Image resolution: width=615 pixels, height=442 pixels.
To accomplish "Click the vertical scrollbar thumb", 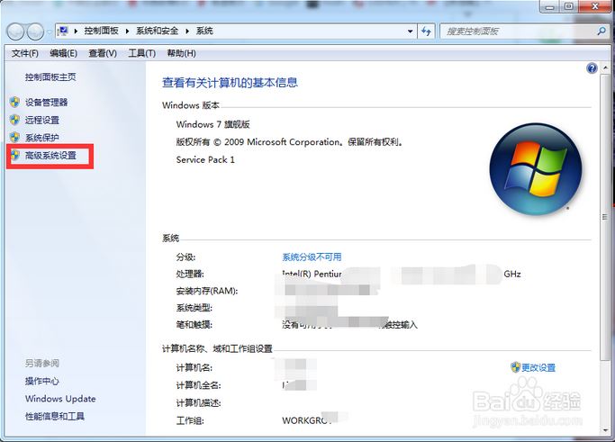I will click(x=604, y=217).
